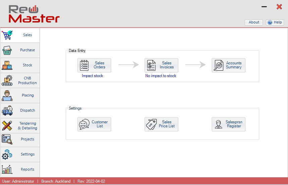Open Help with the question mark

[275, 22]
